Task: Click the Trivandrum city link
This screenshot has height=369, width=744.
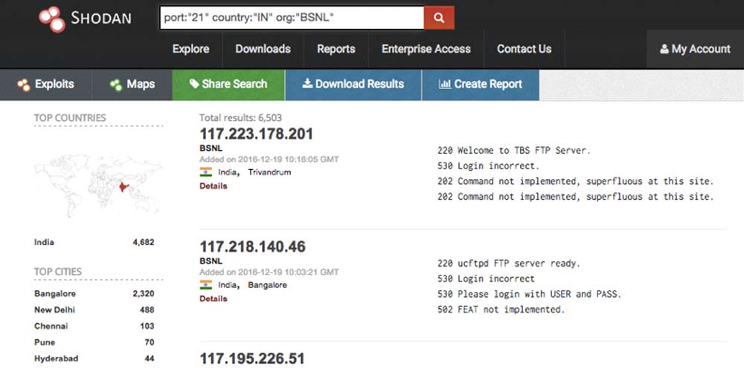Action: tap(269, 172)
